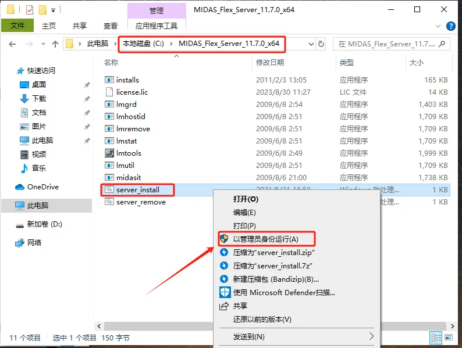Open 图片 folder in sidebar

[x=38, y=127]
